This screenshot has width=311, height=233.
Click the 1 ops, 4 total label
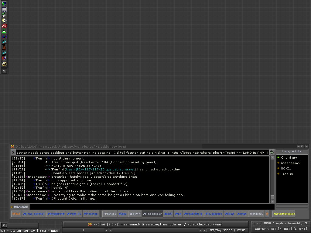click(292, 151)
